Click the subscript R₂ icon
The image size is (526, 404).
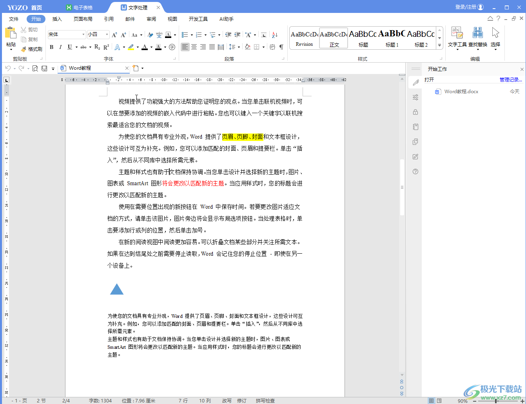(x=97, y=47)
